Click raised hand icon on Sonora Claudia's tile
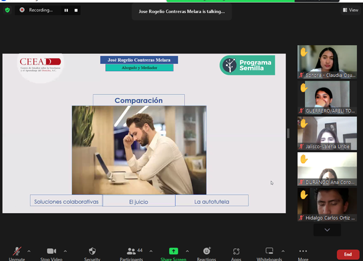This screenshot has width=363, height=261. tap(304, 52)
